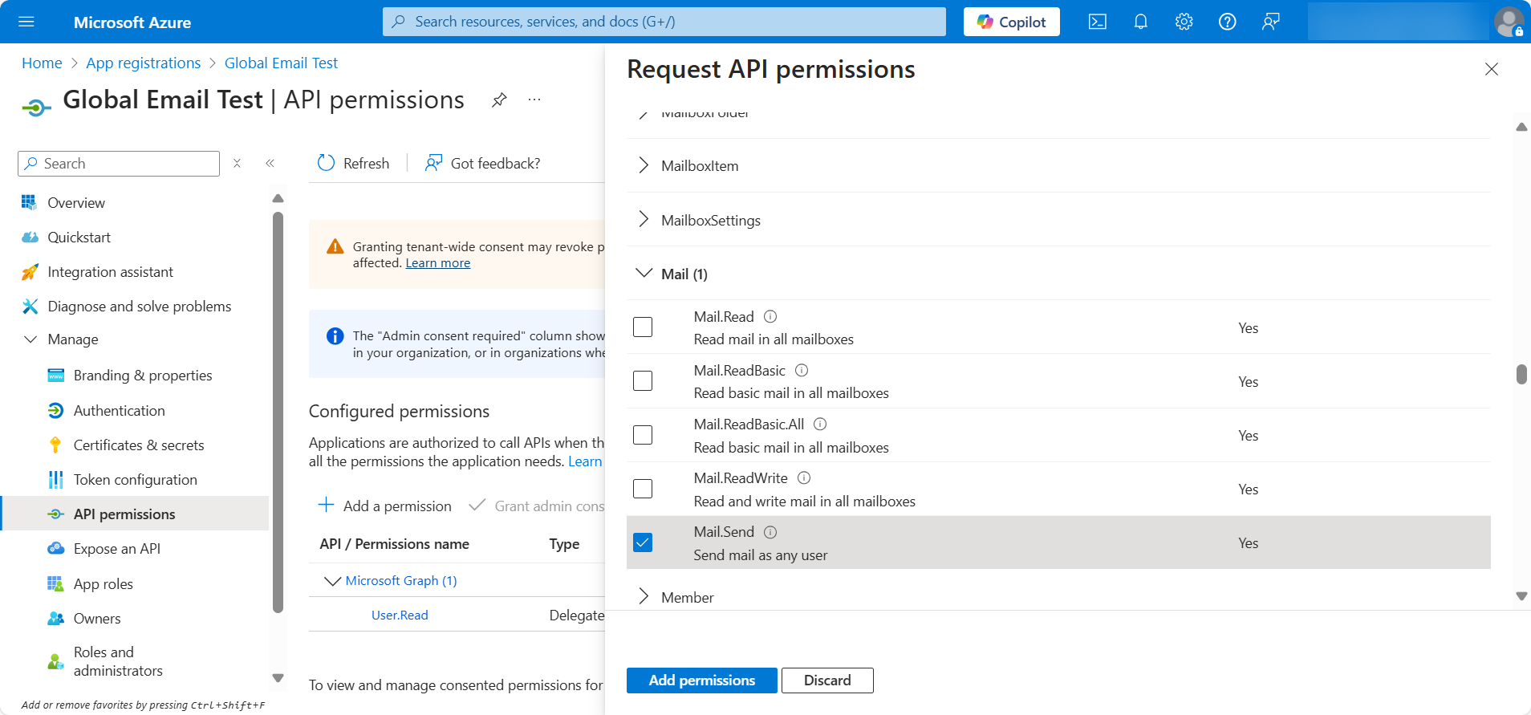Image resolution: width=1531 pixels, height=715 pixels.
Task: Open portal settings gear
Action: click(x=1184, y=22)
